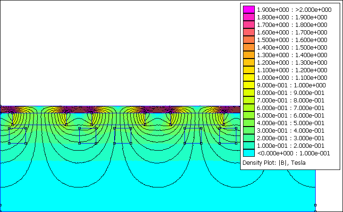
Task: Click the 6.000e-001 : 7.000e-001 swatch
Action: [x=249, y=108]
